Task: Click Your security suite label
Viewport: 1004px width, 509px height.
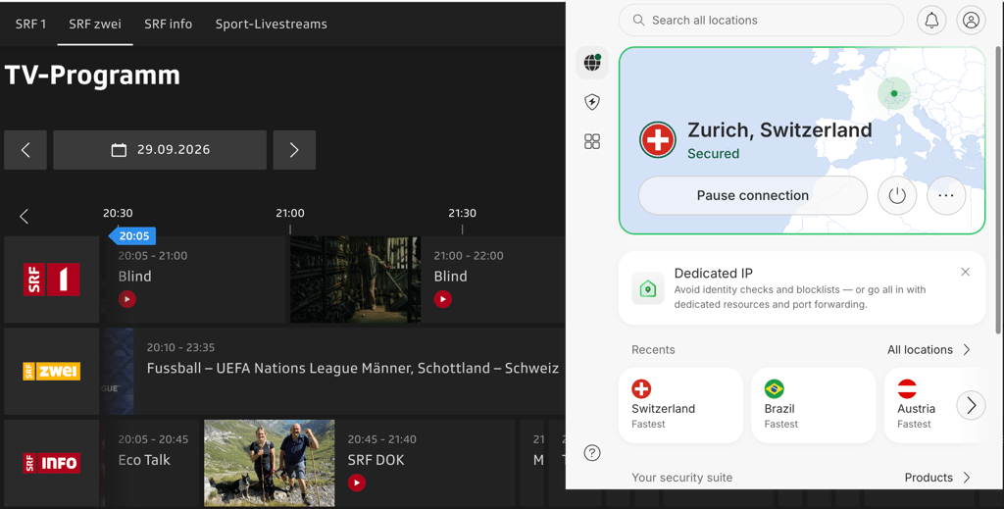Action: tap(682, 478)
